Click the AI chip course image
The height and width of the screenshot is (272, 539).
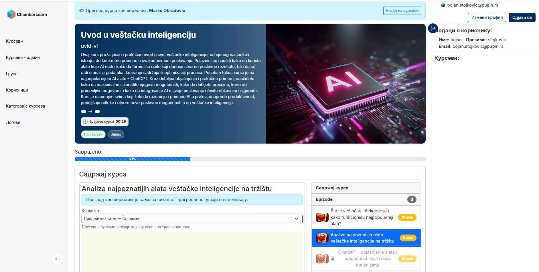(x=345, y=84)
